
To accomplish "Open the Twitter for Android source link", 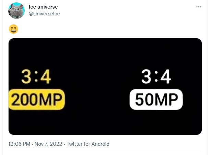I will tap(88, 144).
